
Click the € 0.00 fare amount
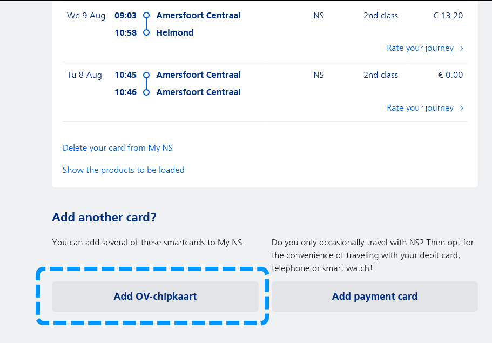450,75
